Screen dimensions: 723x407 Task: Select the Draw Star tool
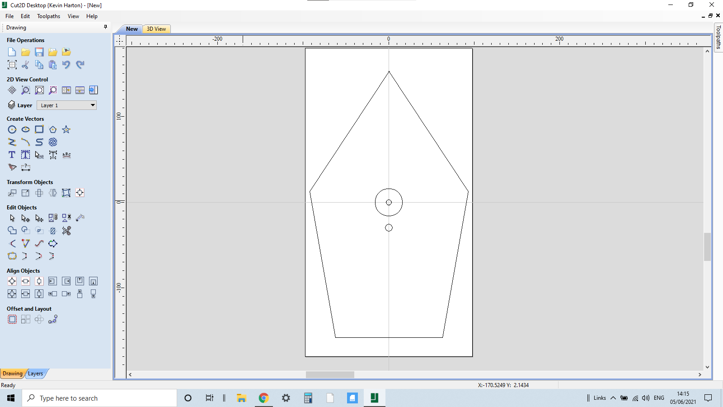tap(66, 129)
